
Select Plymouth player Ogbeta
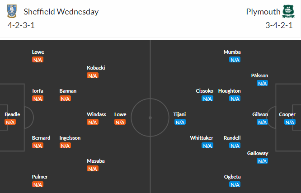coord(232,177)
